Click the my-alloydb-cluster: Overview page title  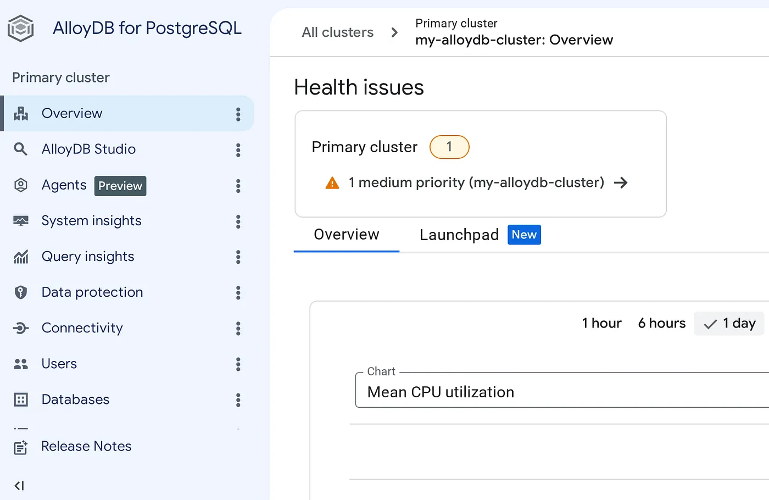514,40
